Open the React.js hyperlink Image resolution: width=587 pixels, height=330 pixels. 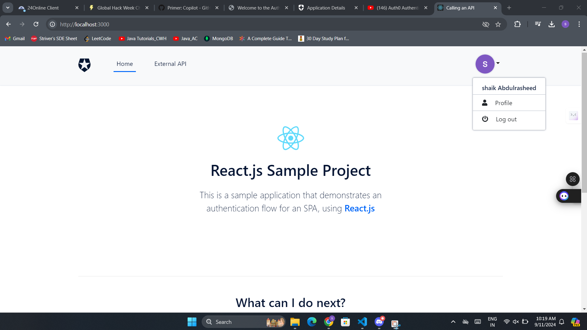tap(359, 208)
